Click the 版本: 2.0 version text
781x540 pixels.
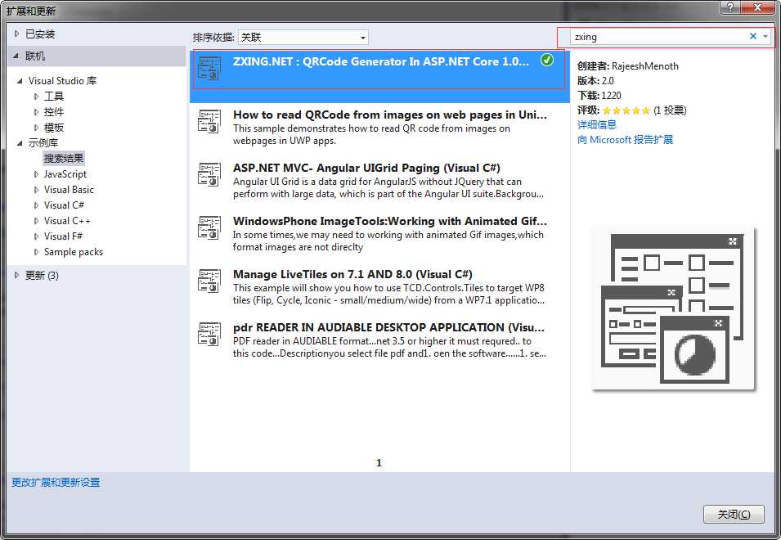click(595, 81)
